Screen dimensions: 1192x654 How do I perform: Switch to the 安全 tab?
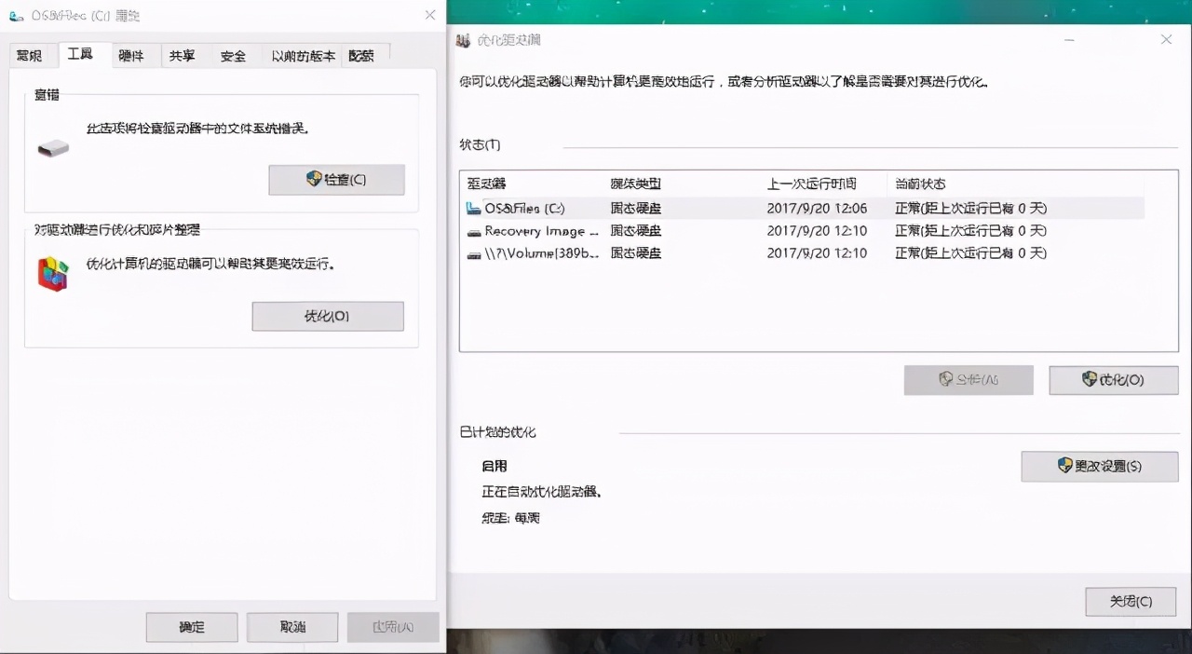pos(233,55)
